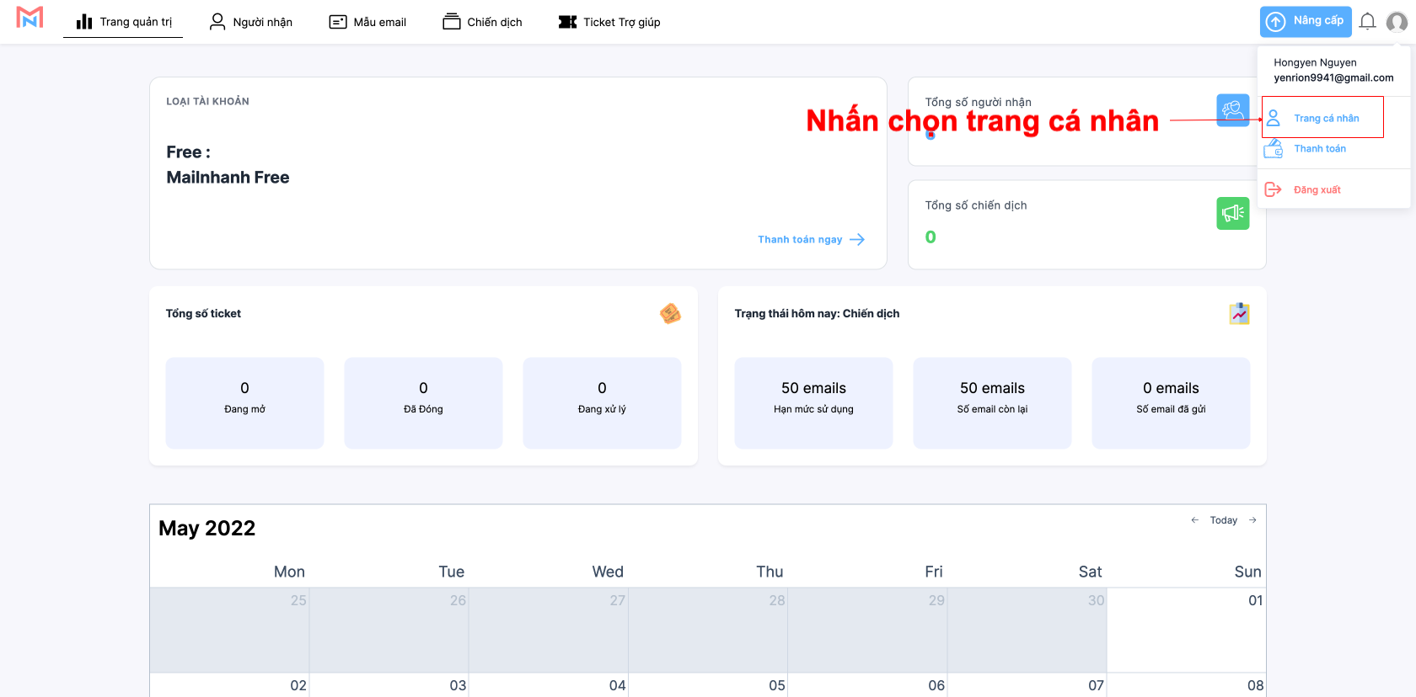1416x697 pixels.
Task: Open the Người nhận tab
Action: (x=251, y=22)
